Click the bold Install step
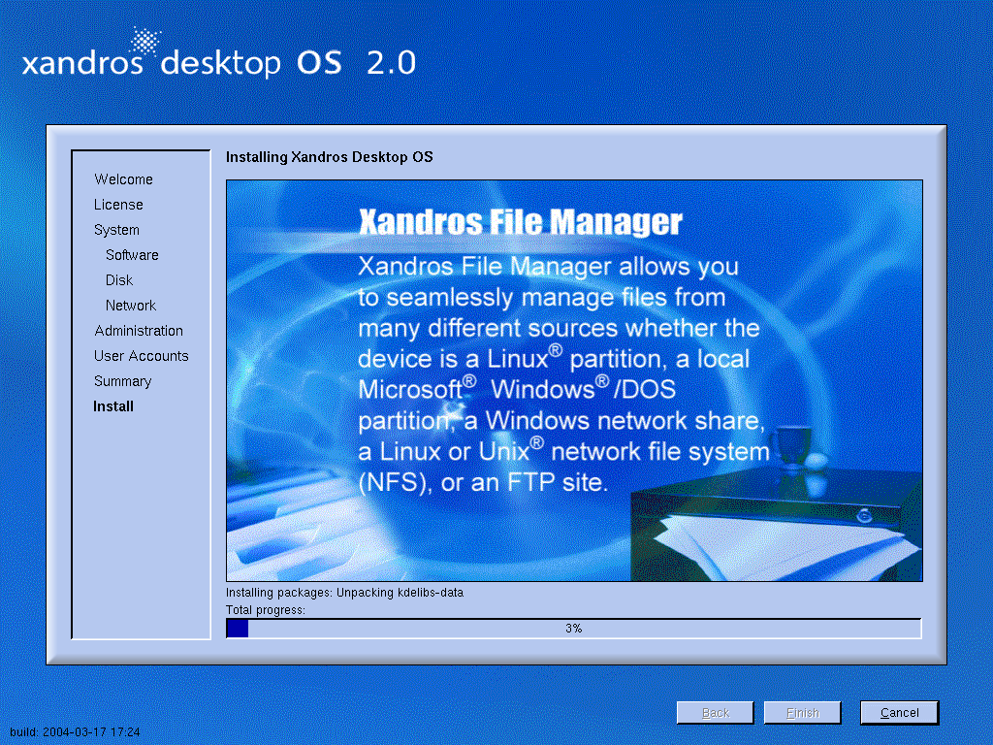The image size is (993, 745). click(x=113, y=406)
